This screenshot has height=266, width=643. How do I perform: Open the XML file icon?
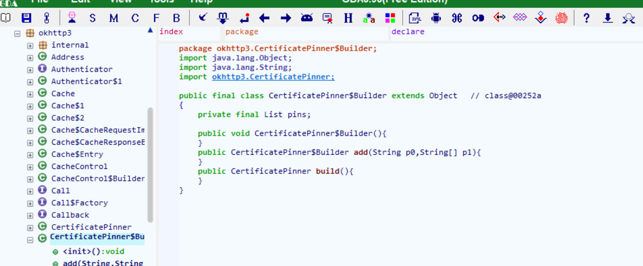(x=416, y=18)
